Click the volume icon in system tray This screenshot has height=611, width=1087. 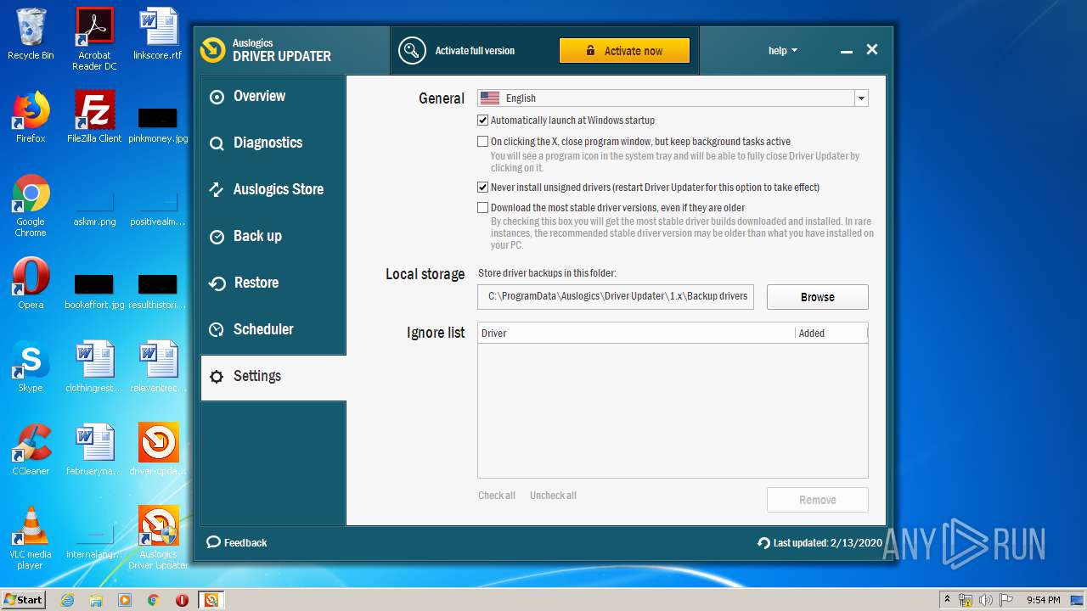click(x=985, y=600)
